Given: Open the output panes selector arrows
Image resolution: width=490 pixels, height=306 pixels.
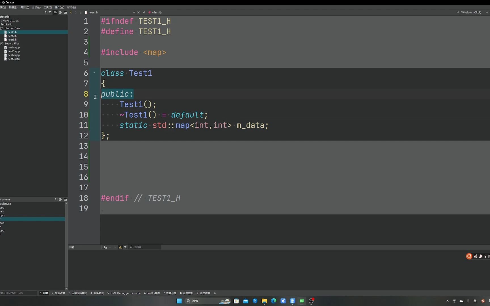Looking at the screenshot, I should [x=215, y=293].
